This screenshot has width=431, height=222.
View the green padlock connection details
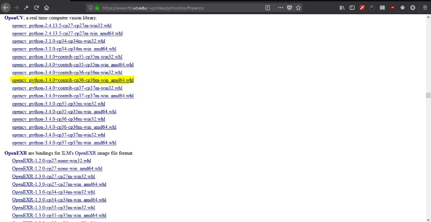(x=97, y=8)
